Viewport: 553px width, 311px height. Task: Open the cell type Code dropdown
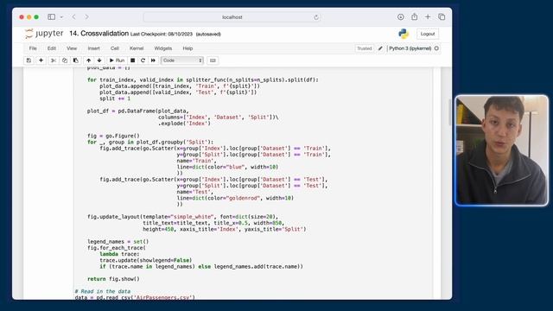(182, 60)
